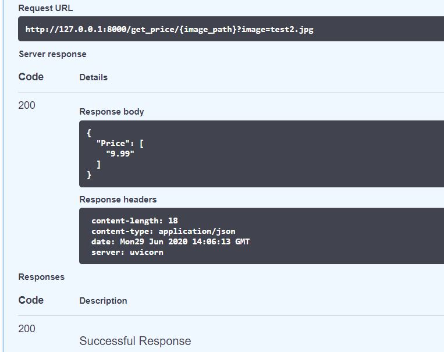Click the content-type: application/json line
This screenshot has height=352, width=444.
coord(164,232)
